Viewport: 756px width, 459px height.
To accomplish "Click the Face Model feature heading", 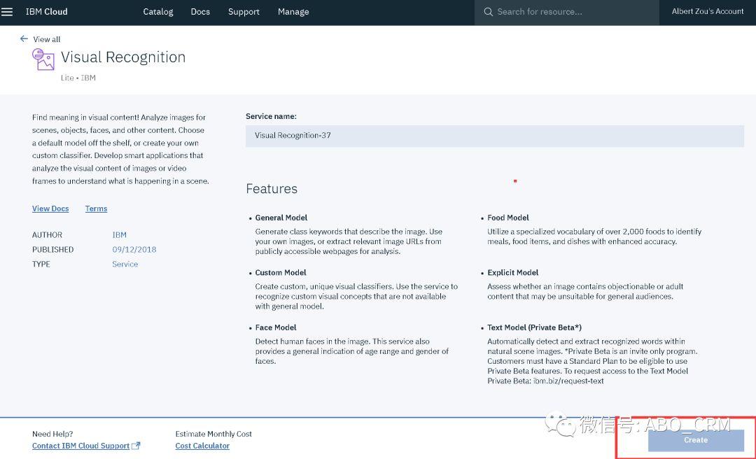I will [x=276, y=328].
